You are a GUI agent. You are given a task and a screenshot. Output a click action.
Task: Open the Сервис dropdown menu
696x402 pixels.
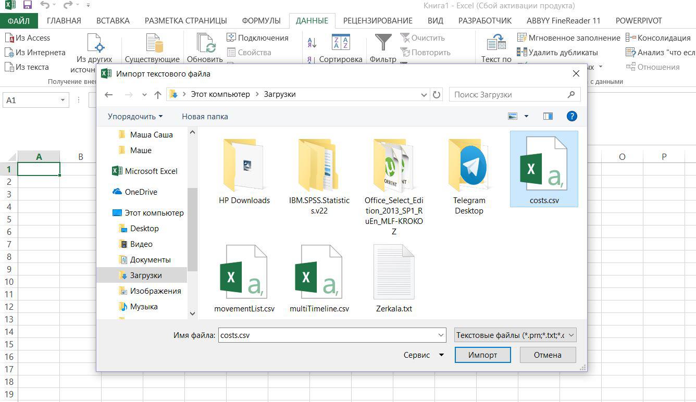424,355
